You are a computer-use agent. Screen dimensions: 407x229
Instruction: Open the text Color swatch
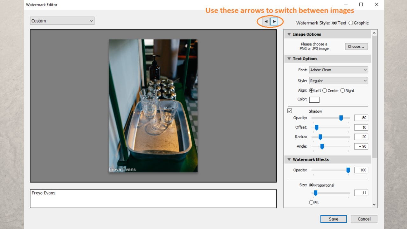[x=314, y=100]
